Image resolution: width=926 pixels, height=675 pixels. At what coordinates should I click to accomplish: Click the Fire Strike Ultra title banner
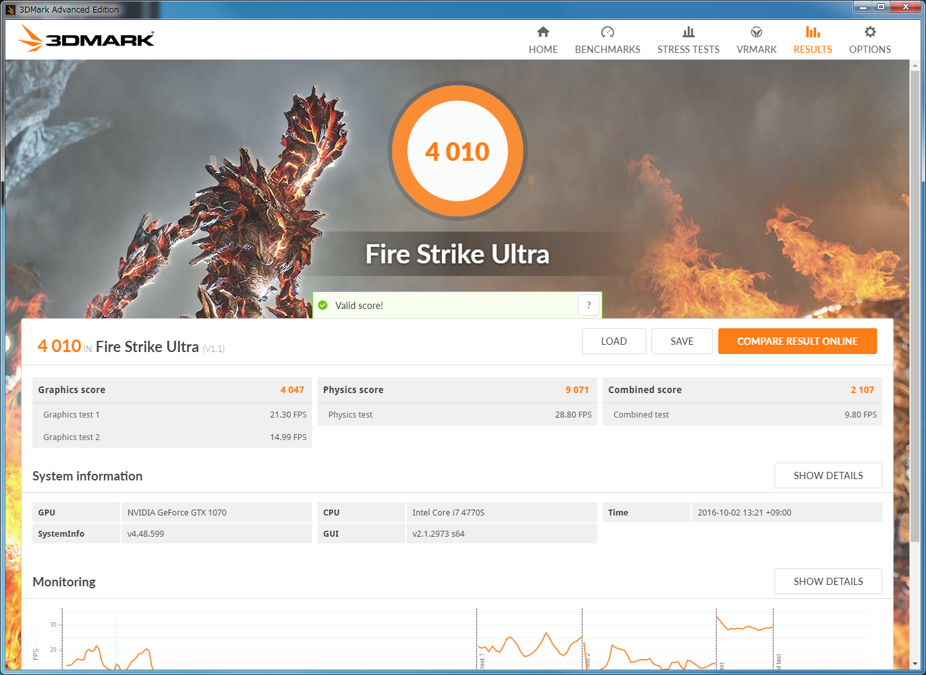(458, 254)
